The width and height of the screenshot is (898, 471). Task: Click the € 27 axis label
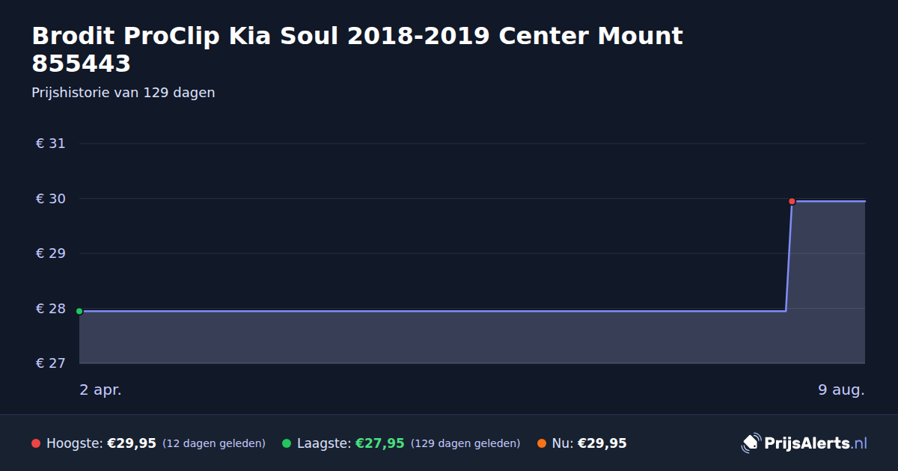pyautogui.click(x=50, y=363)
